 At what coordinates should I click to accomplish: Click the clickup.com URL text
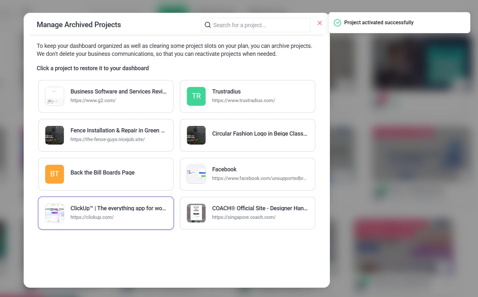point(92,217)
